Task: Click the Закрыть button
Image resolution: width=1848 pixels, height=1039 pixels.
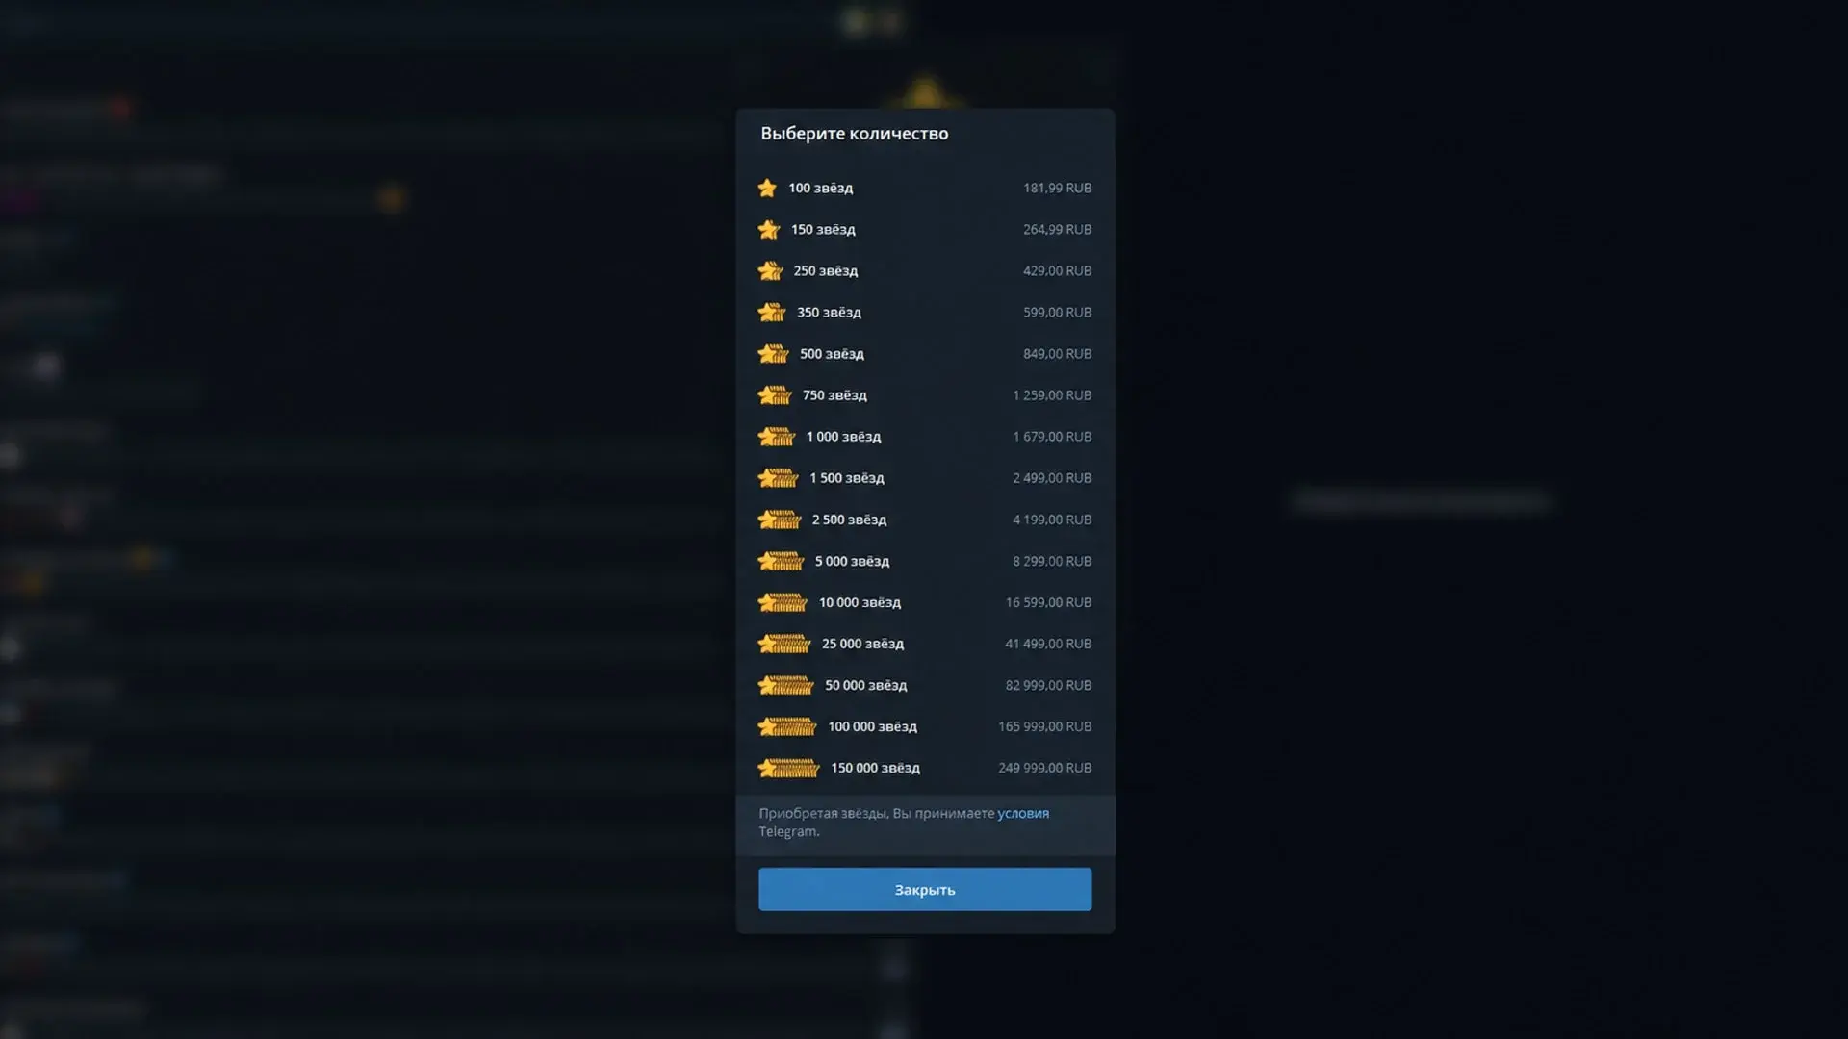Action: (925, 889)
